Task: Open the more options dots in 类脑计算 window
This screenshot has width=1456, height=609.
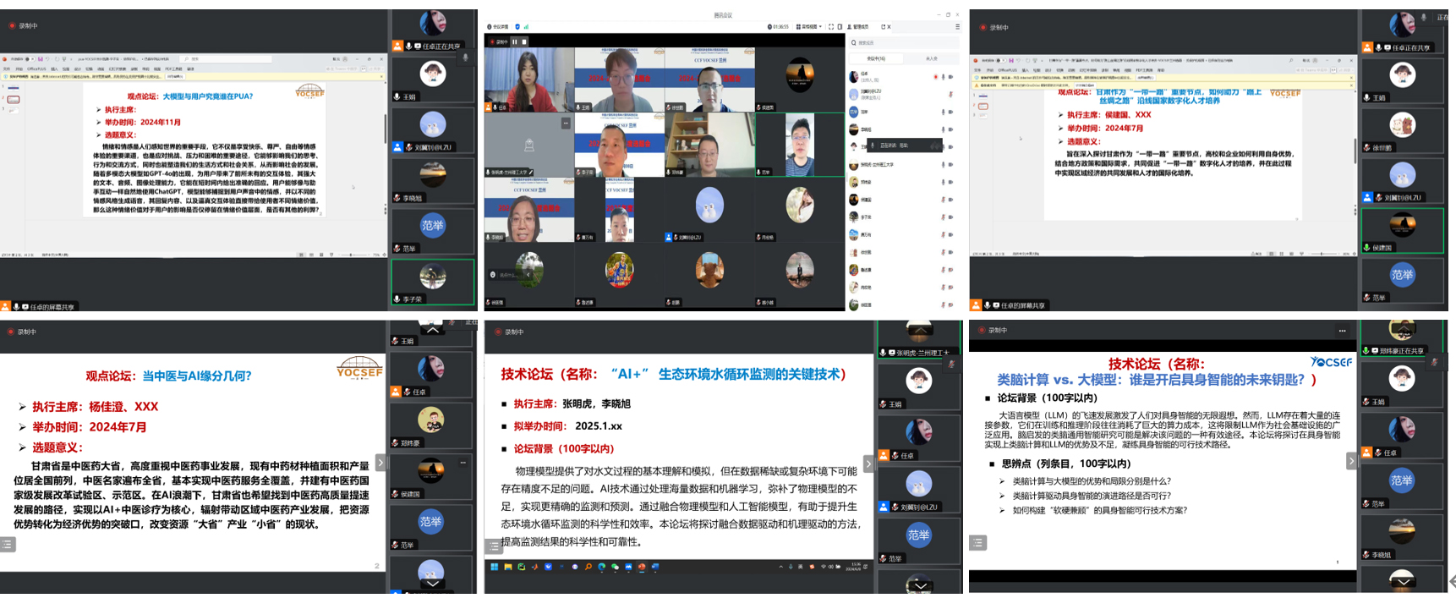Action: (x=1342, y=331)
